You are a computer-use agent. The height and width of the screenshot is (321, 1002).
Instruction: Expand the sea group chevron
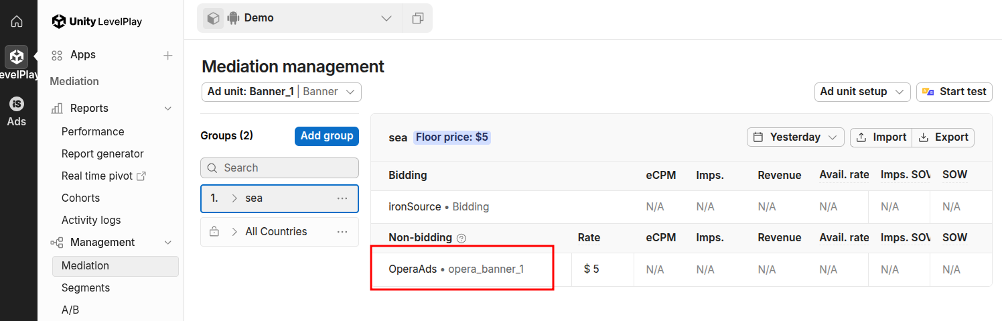point(234,198)
